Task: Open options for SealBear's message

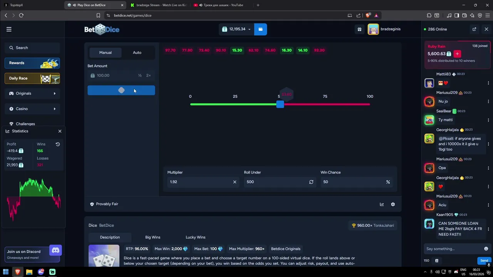Action: coord(488,120)
